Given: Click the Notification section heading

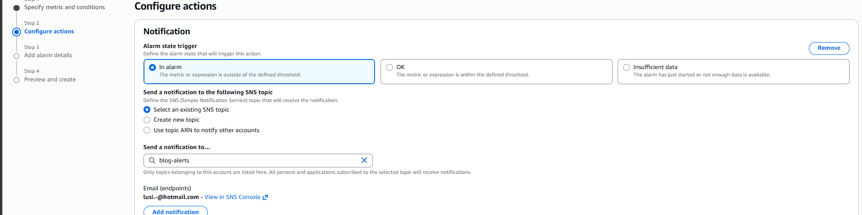Looking at the screenshot, I should click(x=166, y=32).
